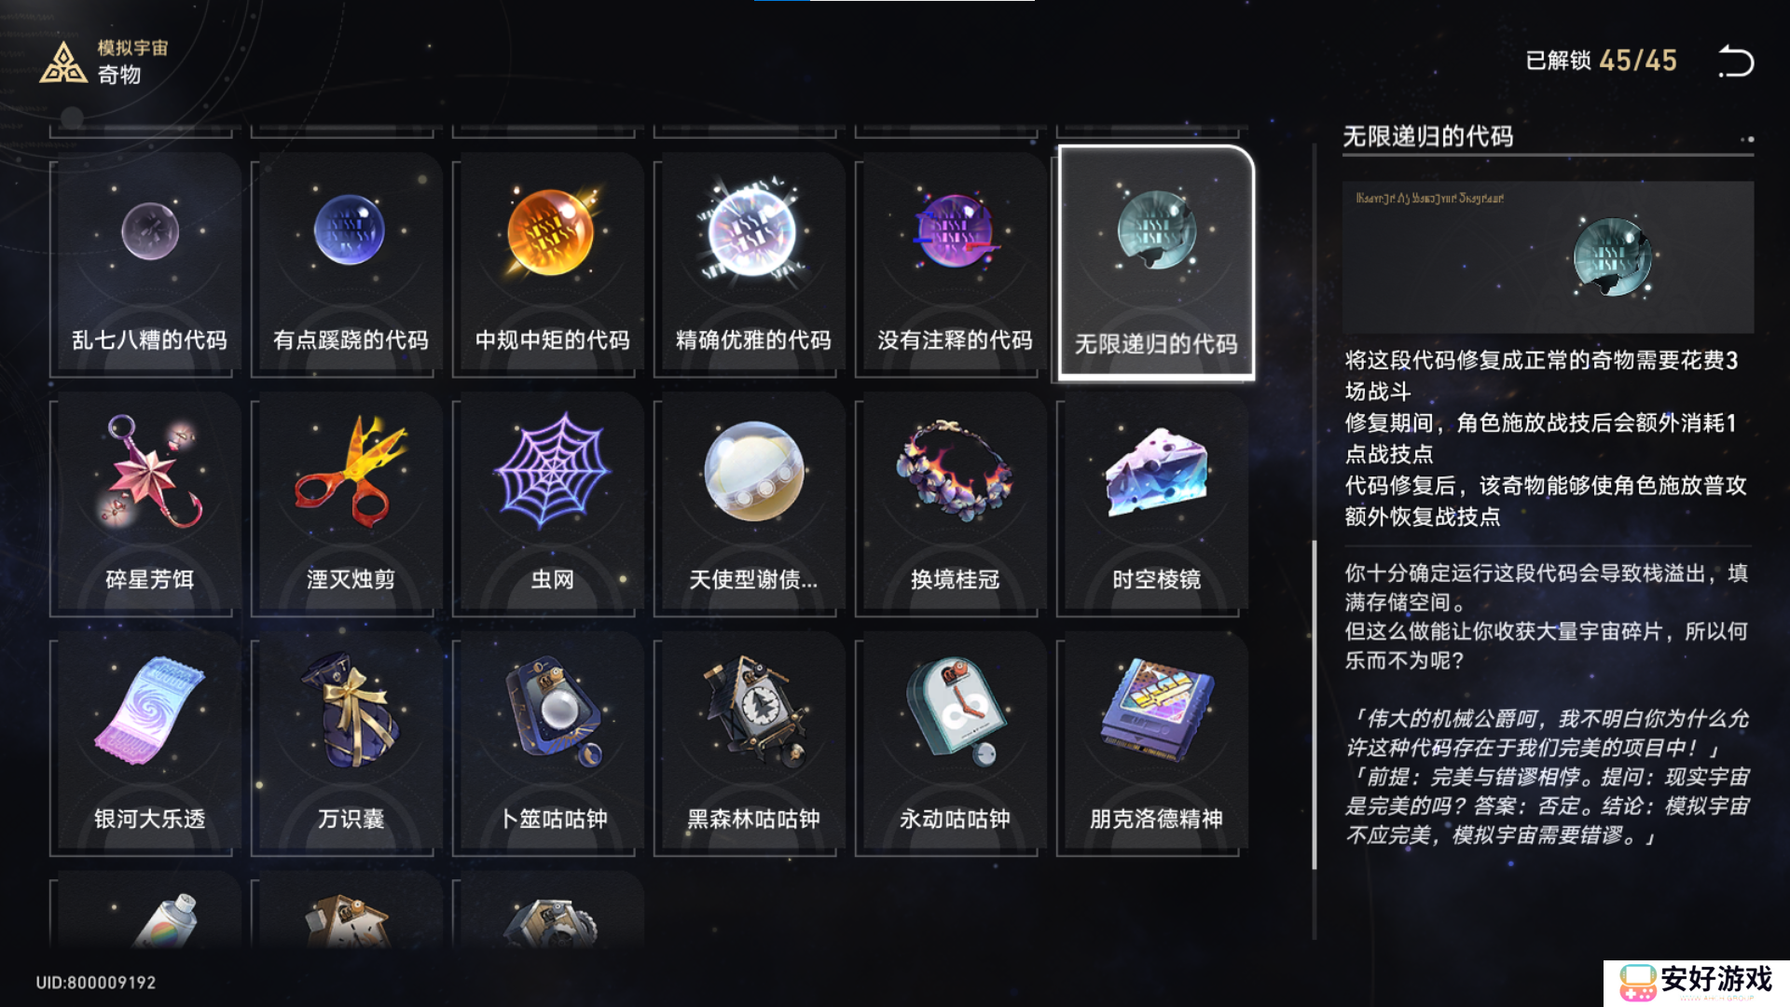
Task: Click the curio list vertical scrollbar
Action: 1315,541
